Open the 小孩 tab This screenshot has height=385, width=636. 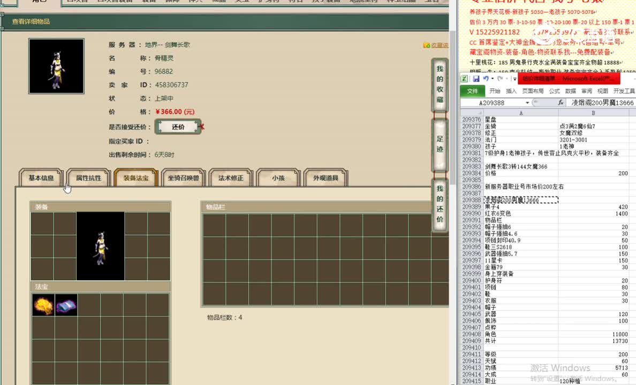(278, 178)
